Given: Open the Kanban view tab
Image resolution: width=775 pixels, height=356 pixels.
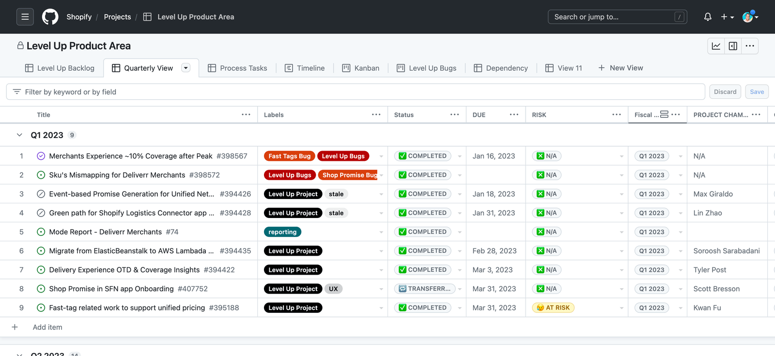Looking at the screenshot, I should 361,68.
